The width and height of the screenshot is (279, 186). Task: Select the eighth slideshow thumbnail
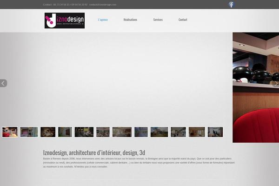pos(141,132)
